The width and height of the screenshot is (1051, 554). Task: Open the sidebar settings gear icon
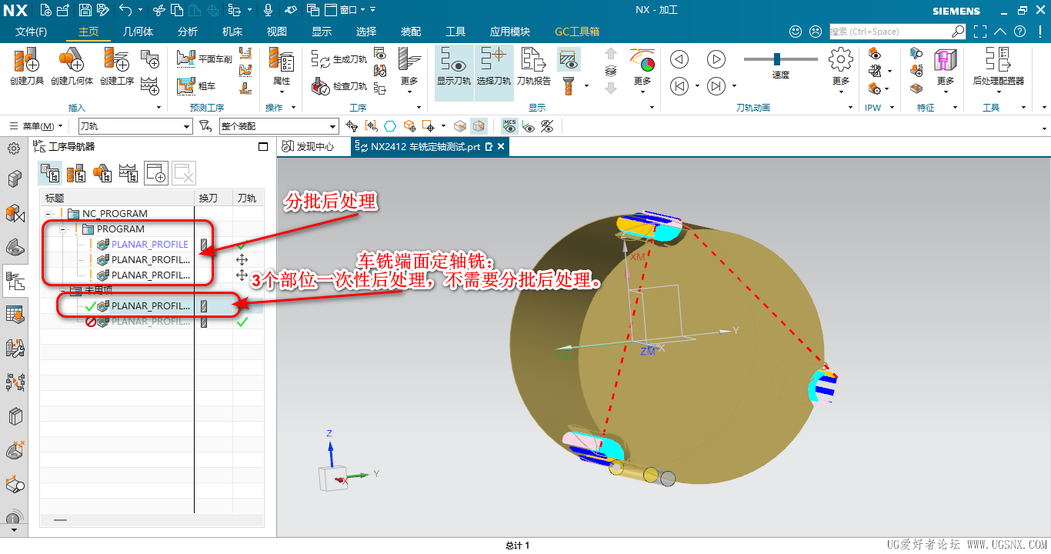14,148
